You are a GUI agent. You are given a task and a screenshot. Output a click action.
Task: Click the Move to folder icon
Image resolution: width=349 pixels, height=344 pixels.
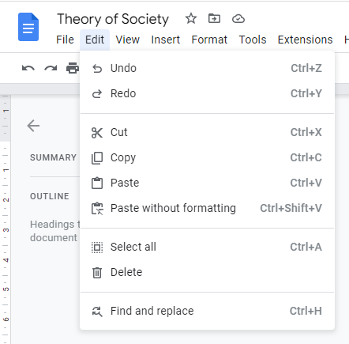[214, 19]
